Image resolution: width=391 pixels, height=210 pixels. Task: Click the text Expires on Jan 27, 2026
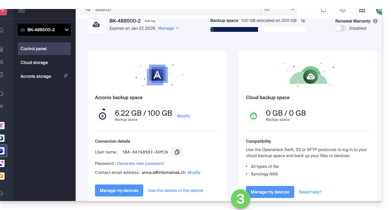click(x=132, y=28)
